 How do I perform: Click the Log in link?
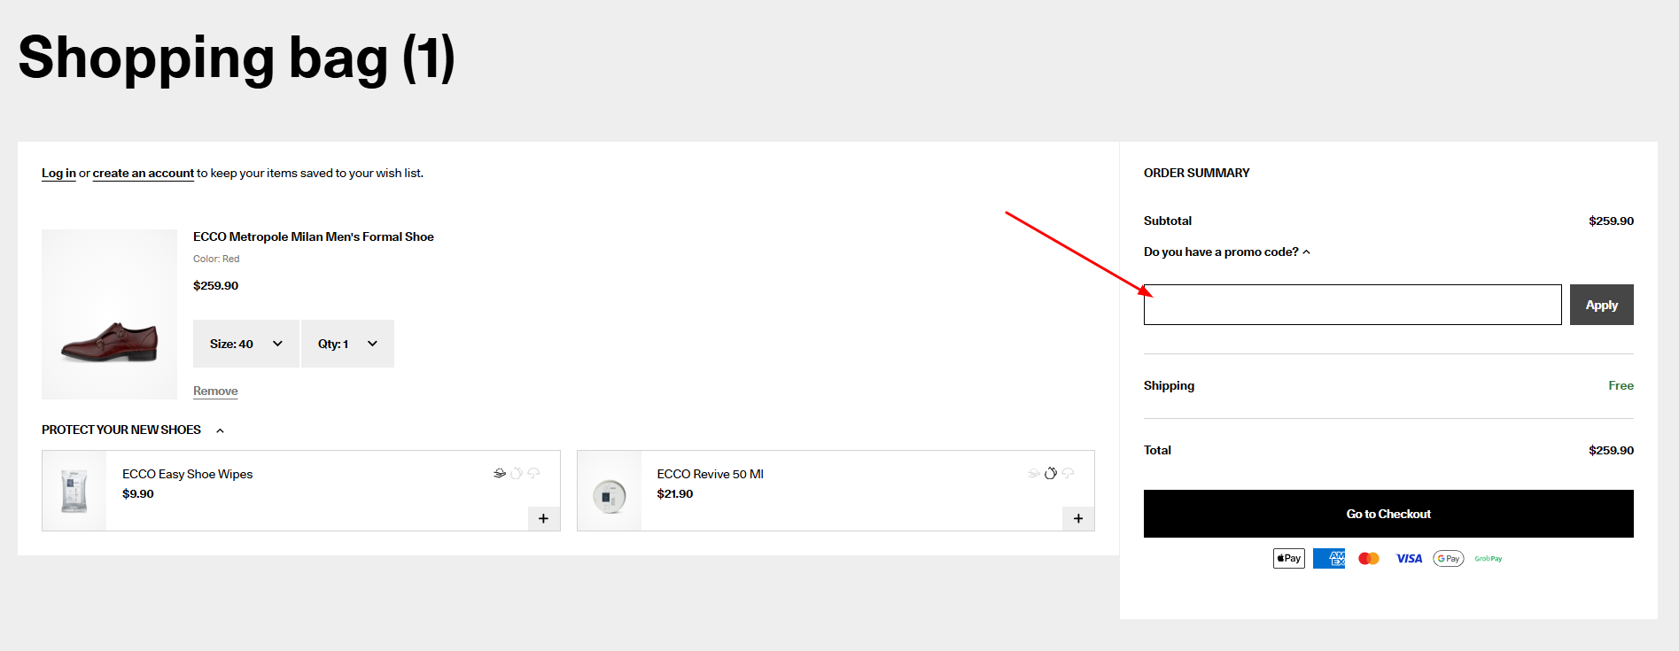[x=58, y=174]
